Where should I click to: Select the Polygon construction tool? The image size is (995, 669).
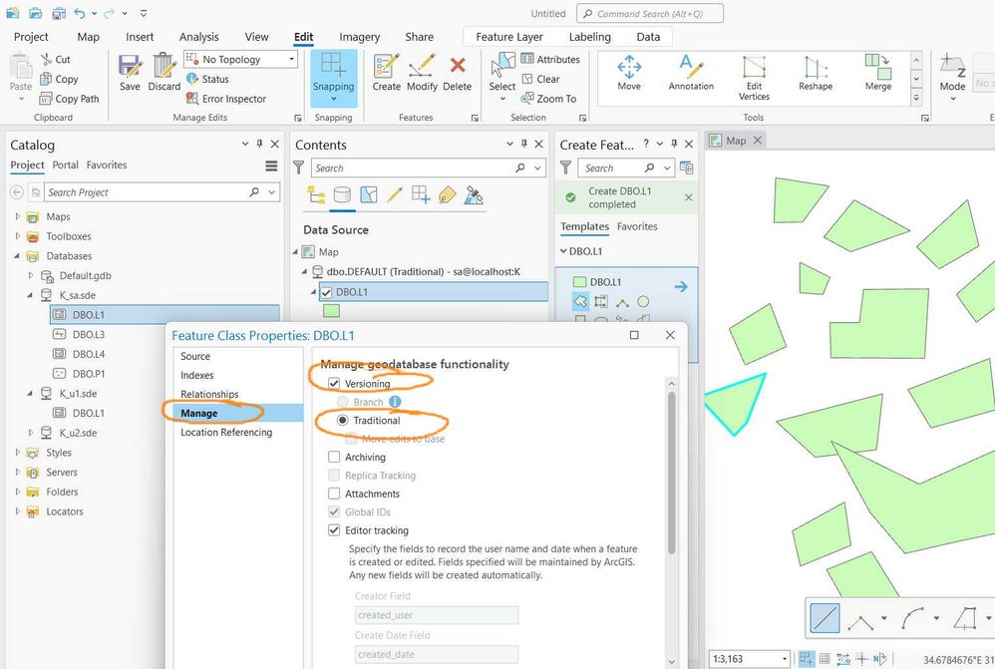tap(580, 301)
